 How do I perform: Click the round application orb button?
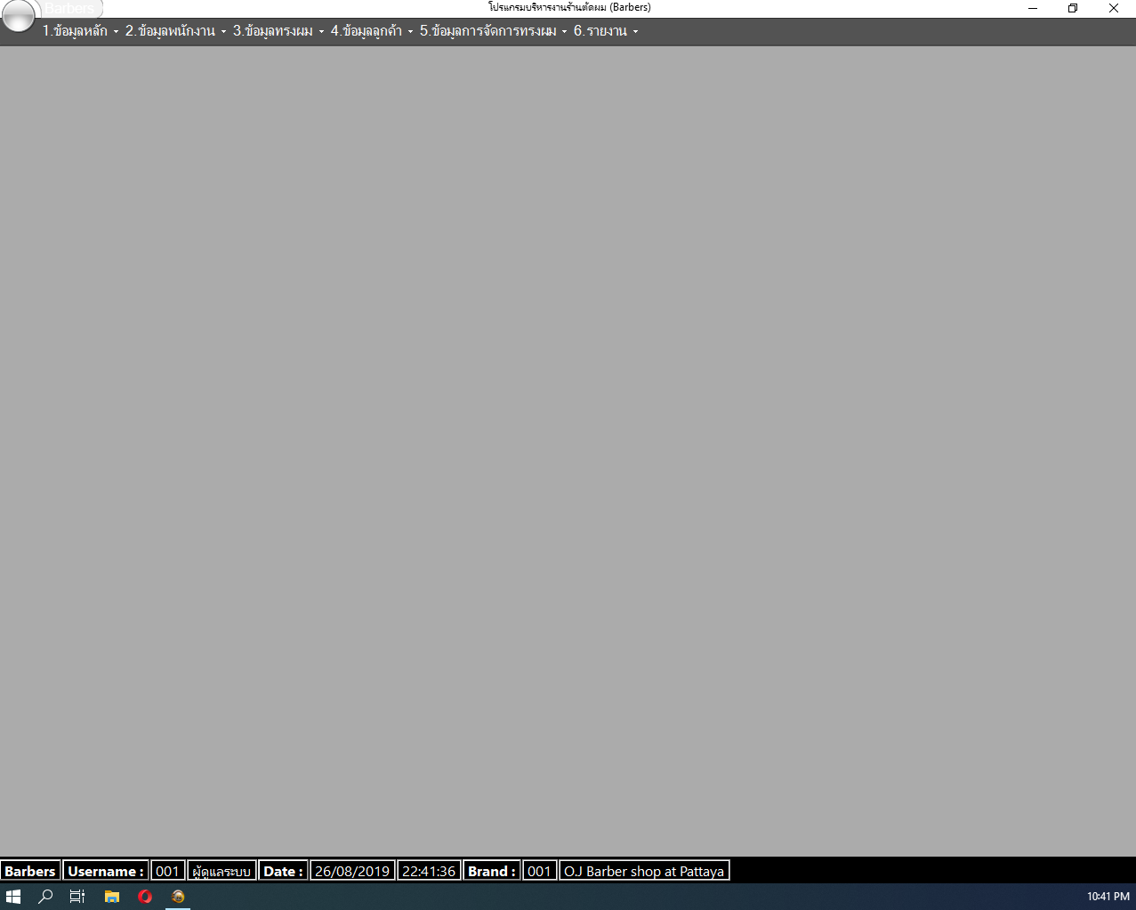click(19, 15)
